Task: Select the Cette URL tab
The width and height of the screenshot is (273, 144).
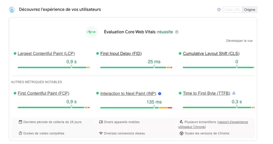Action: click(232, 10)
